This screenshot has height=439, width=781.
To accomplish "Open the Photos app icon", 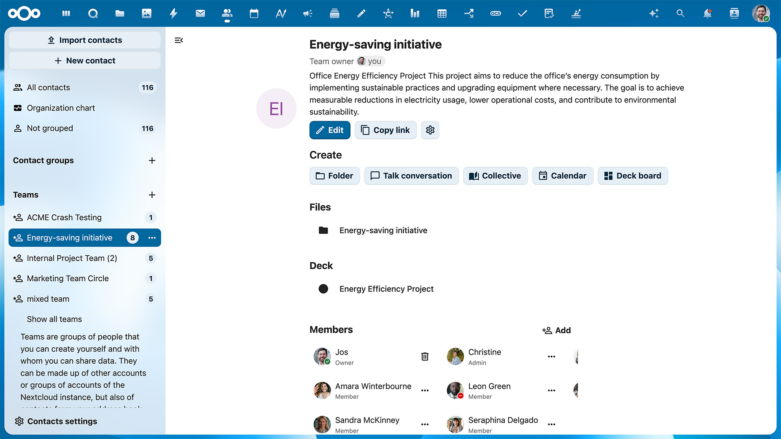I will (x=146, y=13).
